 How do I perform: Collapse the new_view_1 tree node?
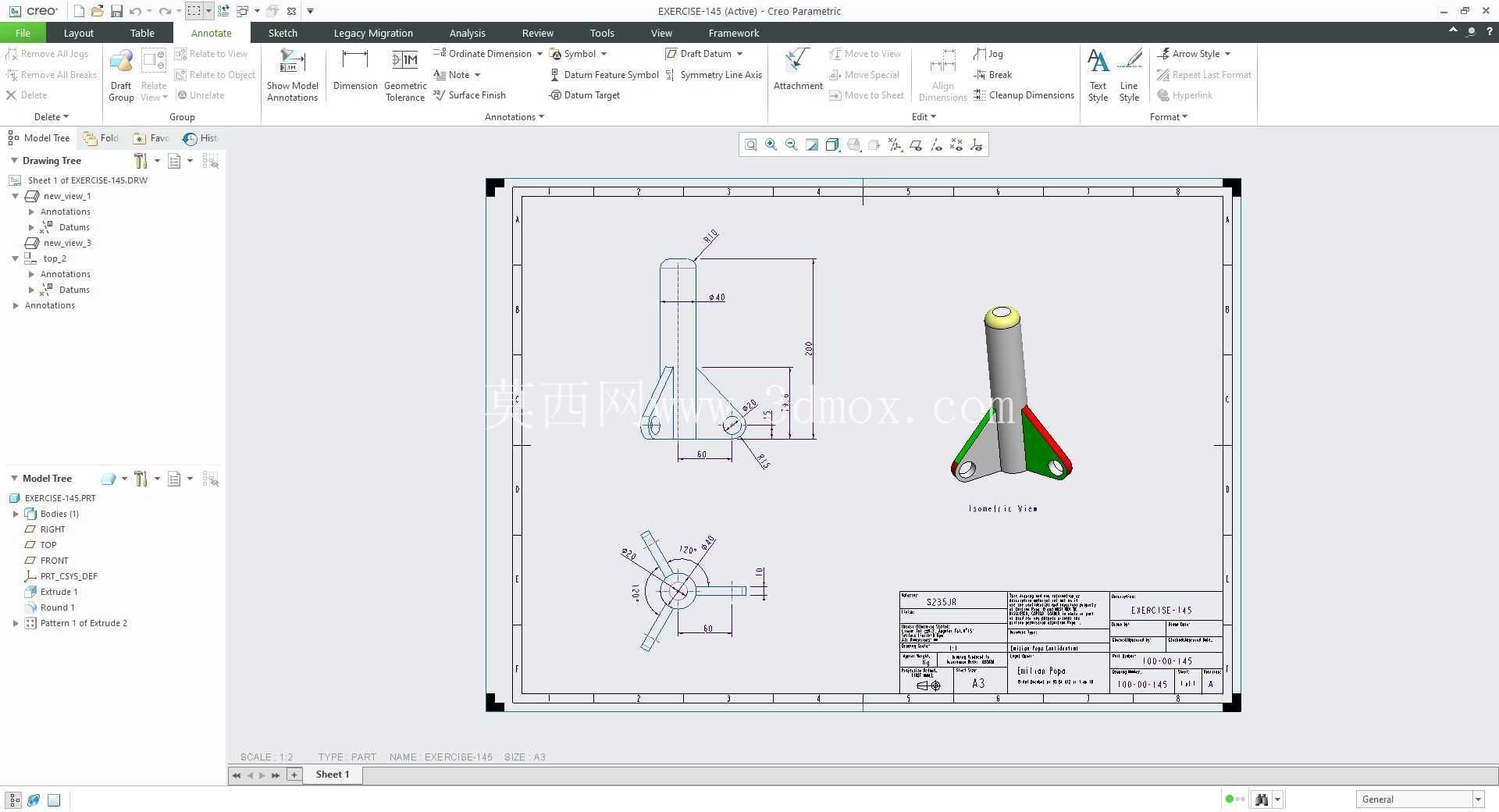point(16,196)
